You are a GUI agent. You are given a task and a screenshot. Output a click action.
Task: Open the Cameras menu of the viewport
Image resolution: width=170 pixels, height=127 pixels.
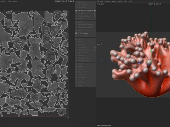(x=107, y=1)
